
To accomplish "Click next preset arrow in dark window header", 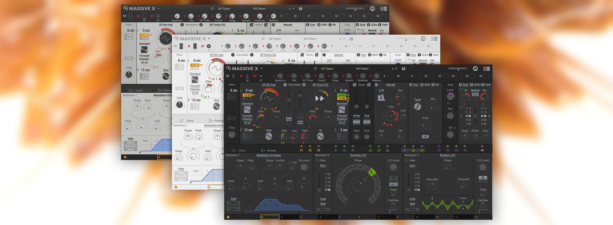I will (396, 69).
